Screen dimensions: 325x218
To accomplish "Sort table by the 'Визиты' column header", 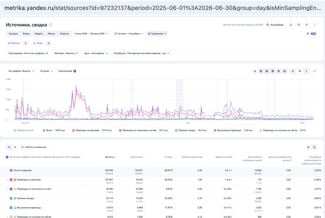I will (x=110, y=157).
